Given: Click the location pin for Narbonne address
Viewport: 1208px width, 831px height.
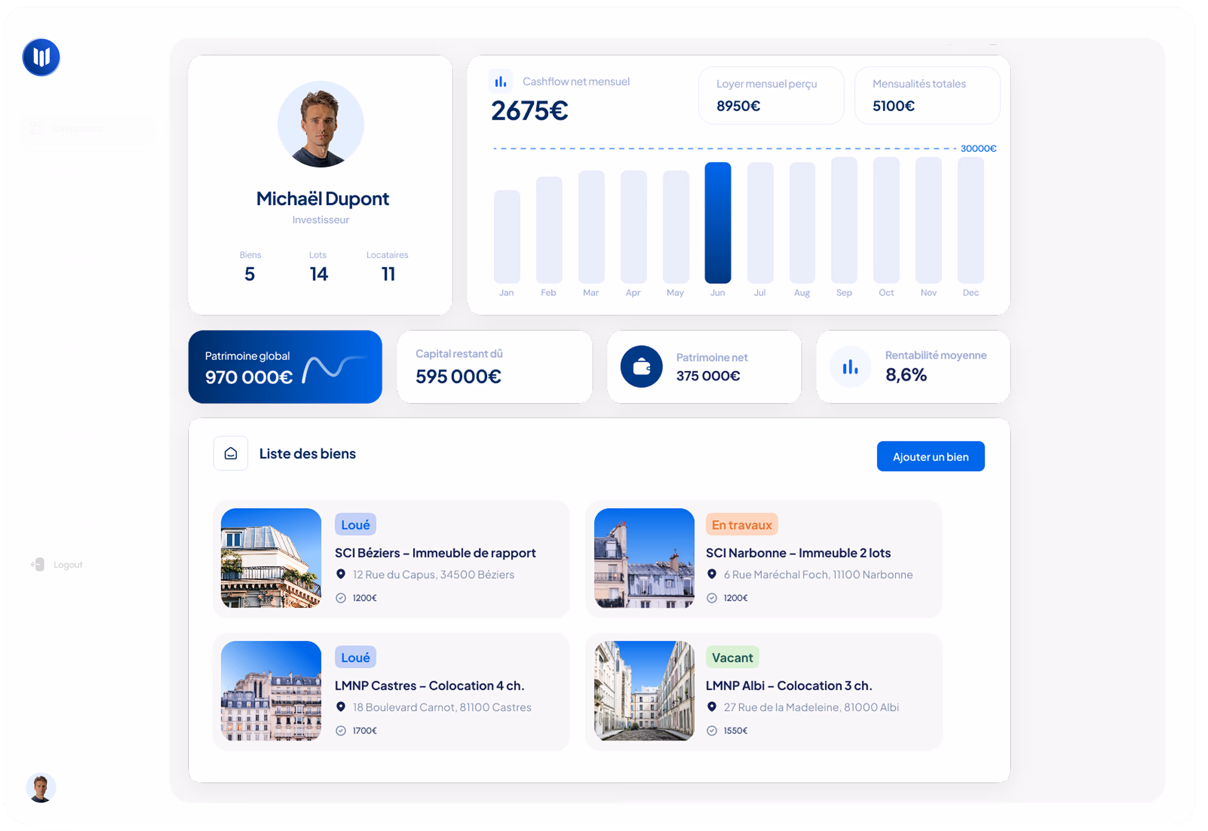Looking at the screenshot, I should click(712, 574).
